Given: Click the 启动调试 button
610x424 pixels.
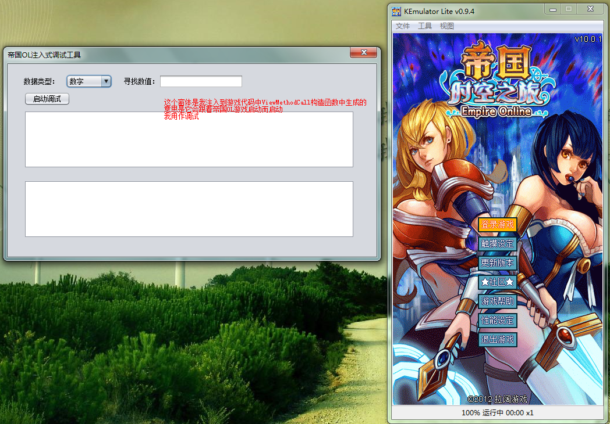Looking at the screenshot, I should point(47,99).
